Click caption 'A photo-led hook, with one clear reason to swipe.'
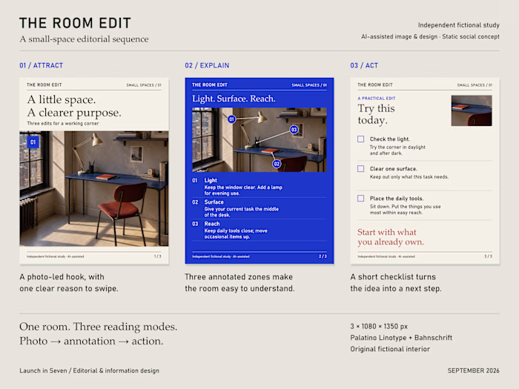519x389 pixels. (x=69, y=282)
